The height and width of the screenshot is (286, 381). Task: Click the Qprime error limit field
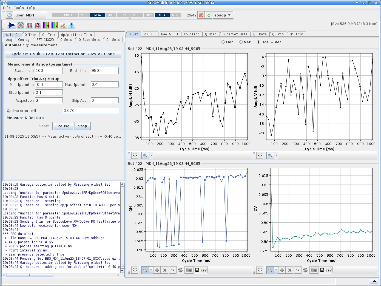(x=91, y=111)
